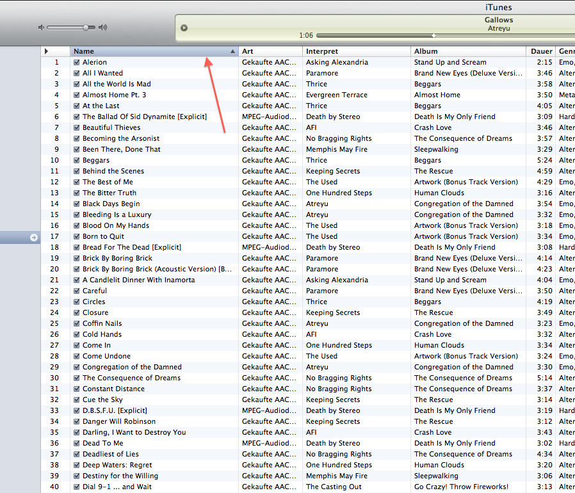Screen dimensions: 575x493
Task: Click the 1:06 elapsed time readout
Action: (306, 35)
